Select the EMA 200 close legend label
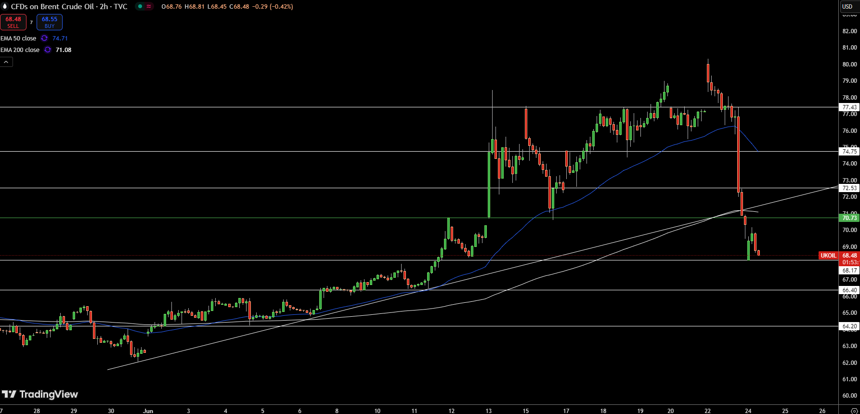 pos(20,50)
